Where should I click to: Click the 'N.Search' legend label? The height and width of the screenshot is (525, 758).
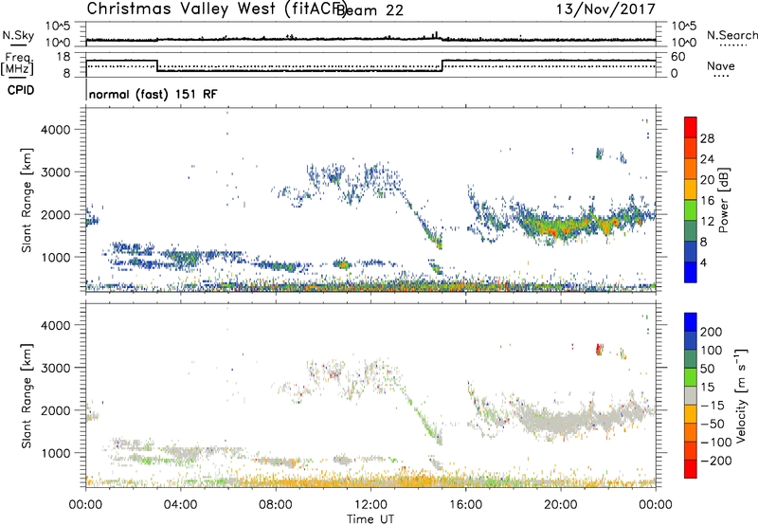pos(731,35)
